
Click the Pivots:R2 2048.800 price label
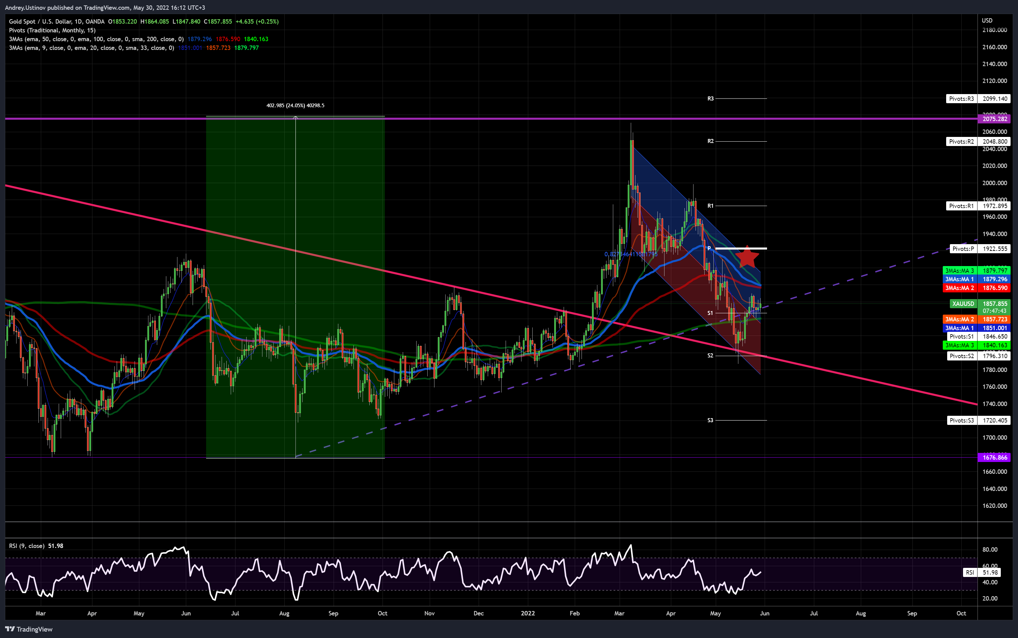tap(978, 142)
